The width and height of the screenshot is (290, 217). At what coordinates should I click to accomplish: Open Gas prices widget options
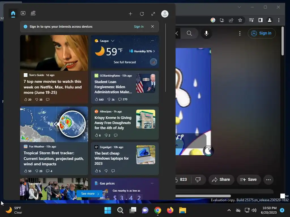(152, 183)
